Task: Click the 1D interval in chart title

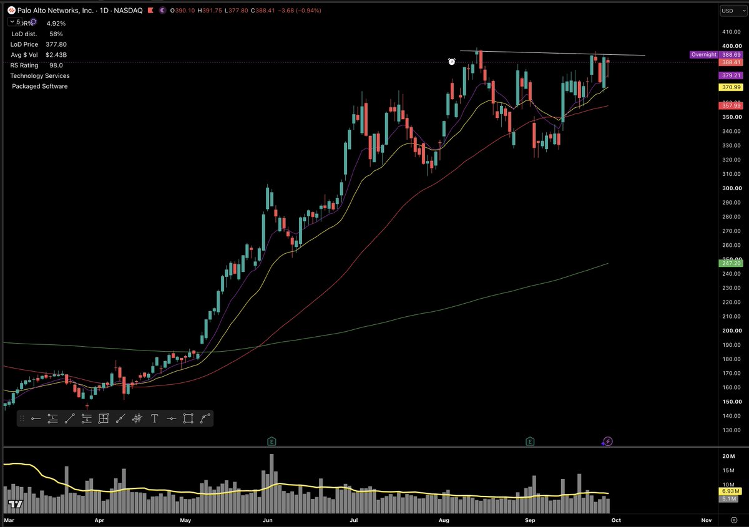Action: pos(104,11)
